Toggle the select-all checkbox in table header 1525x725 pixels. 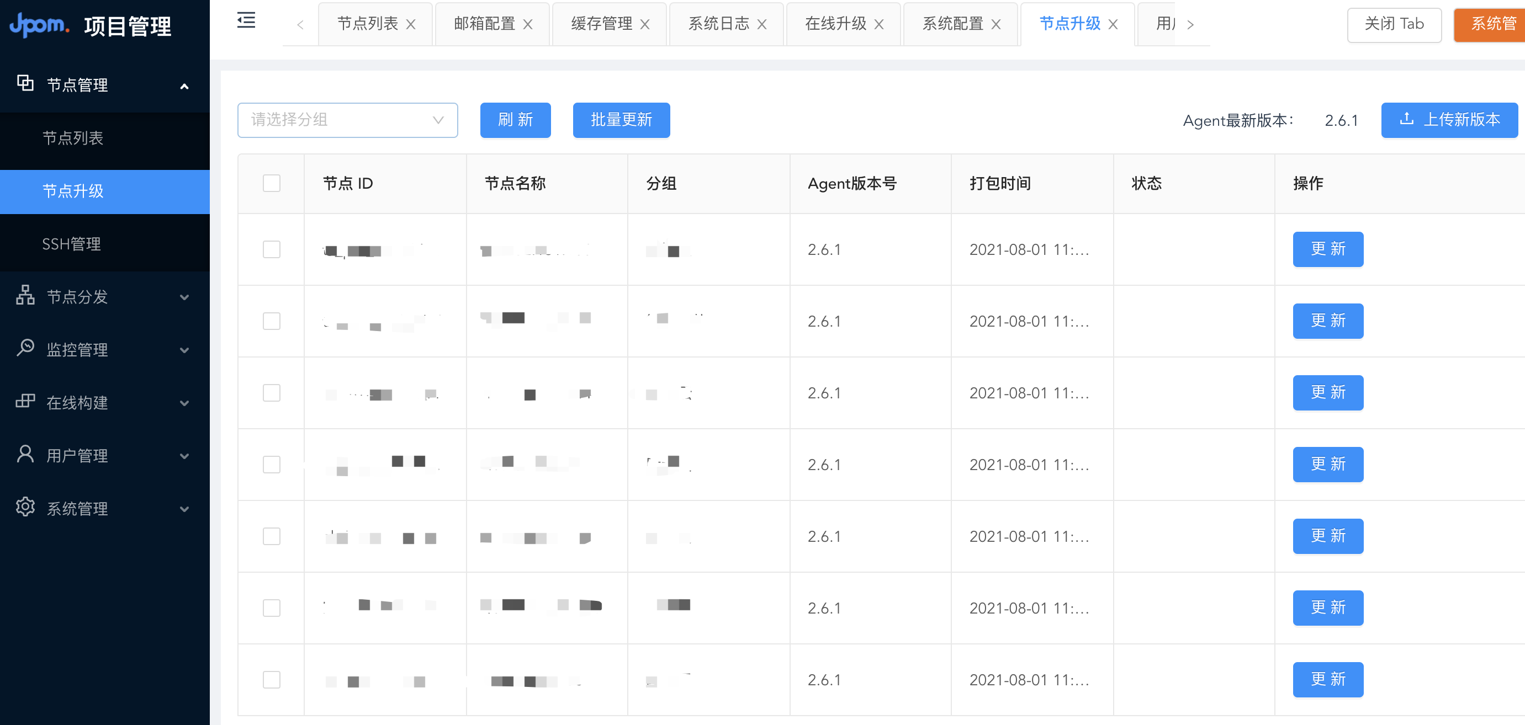(x=271, y=183)
